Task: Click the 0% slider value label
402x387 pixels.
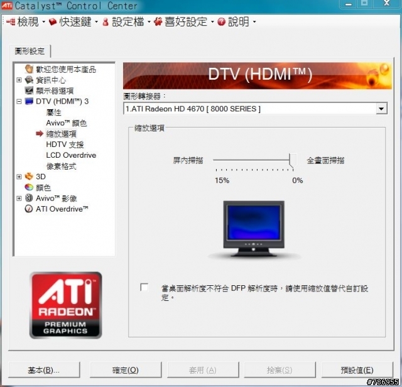Action: (297, 180)
